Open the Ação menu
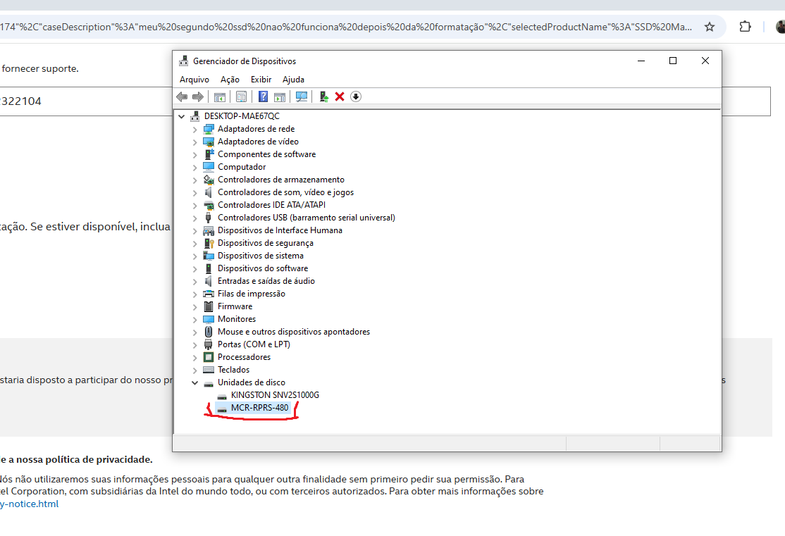 [230, 80]
